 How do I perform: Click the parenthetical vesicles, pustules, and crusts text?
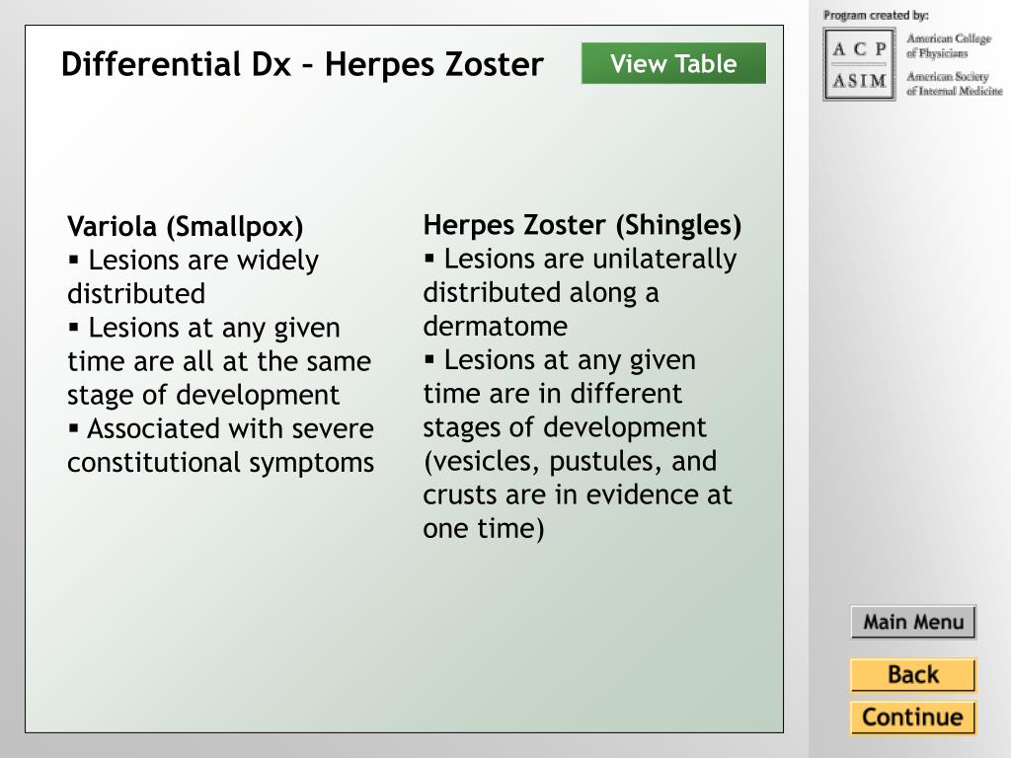[578, 494]
